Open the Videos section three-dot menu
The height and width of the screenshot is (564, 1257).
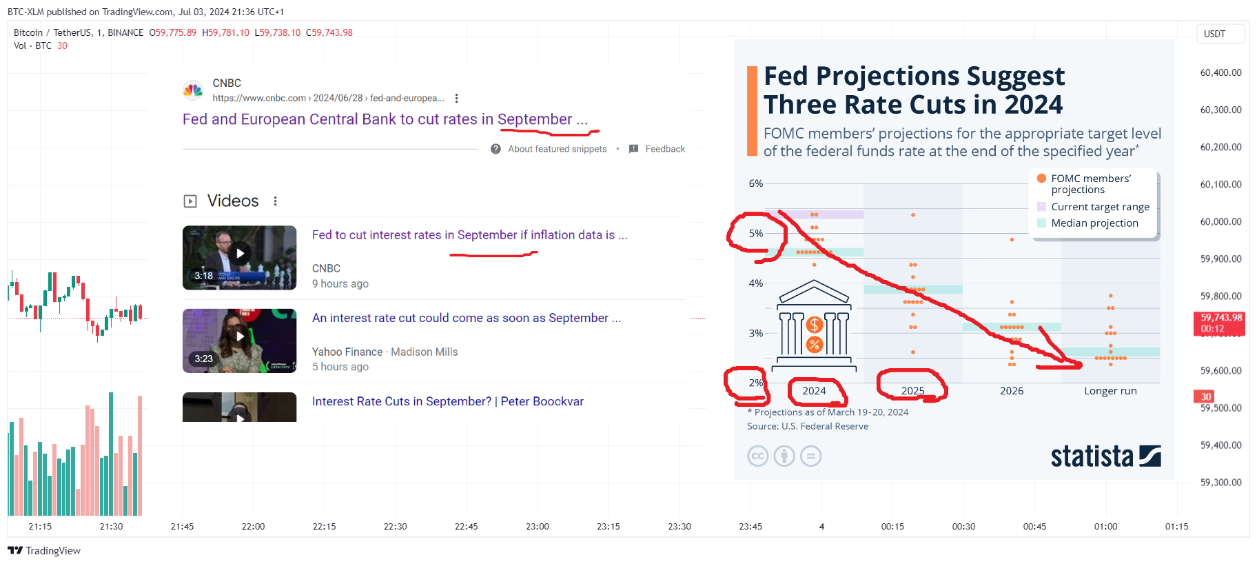click(275, 201)
